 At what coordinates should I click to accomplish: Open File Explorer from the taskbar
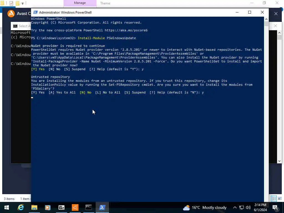(x=34, y=207)
